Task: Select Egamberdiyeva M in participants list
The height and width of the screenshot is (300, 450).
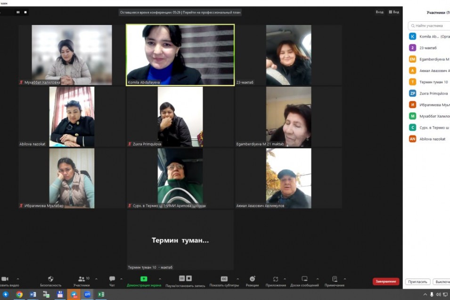Action: click(x=429, y=59)
